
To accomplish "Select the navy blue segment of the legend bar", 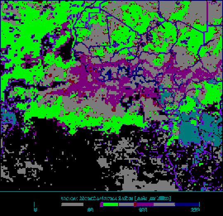I will point(187,204).
